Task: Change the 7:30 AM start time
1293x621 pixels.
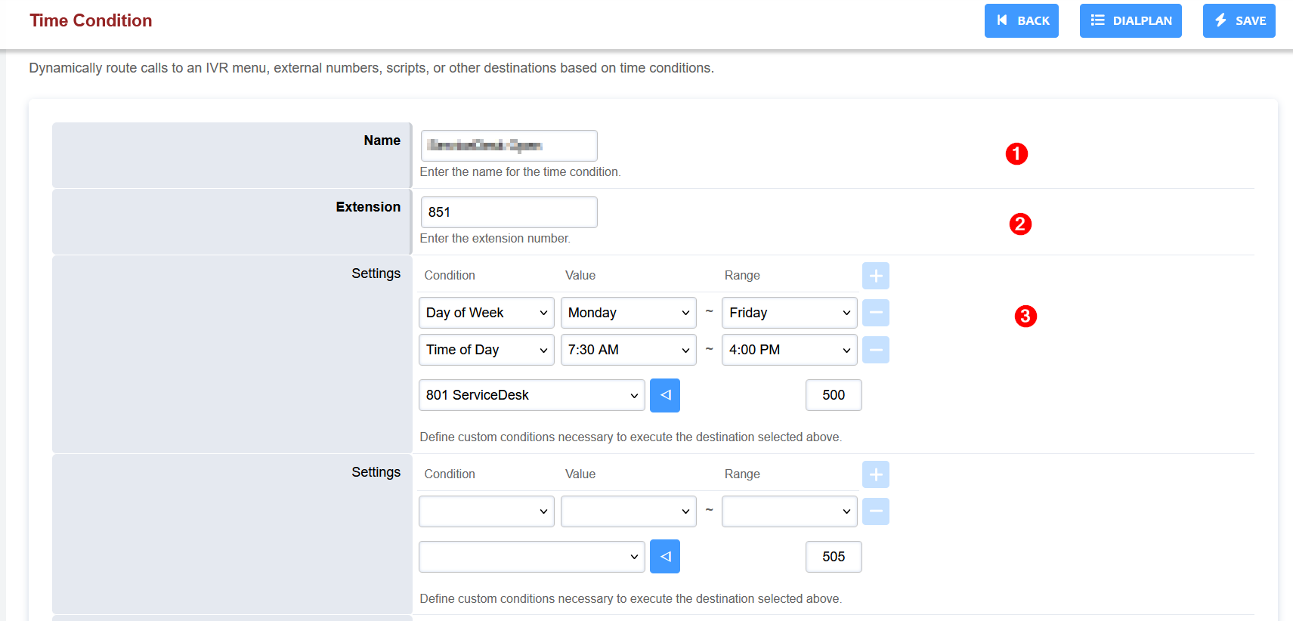Action: pyautogui.click(x=628, y=350)
